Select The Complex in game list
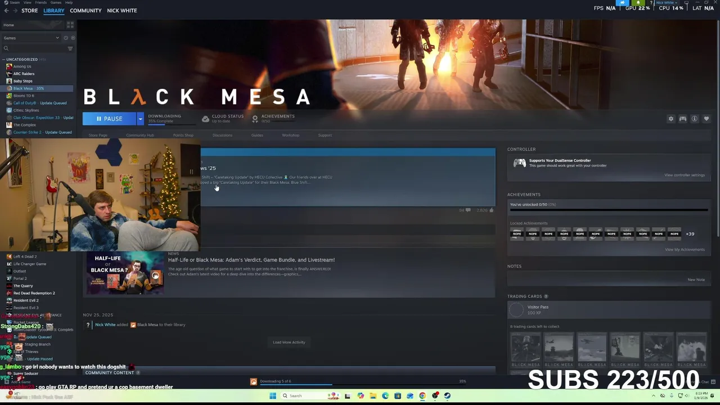The width and height of the screenshot is (720, 405). click(24, 125)
